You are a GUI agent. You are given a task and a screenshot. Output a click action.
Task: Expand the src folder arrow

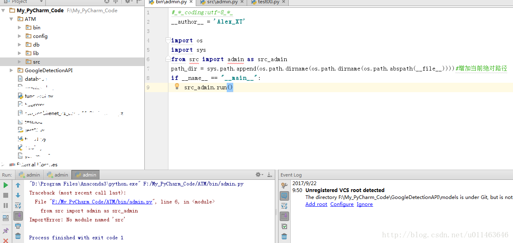click(x=19, y=62)
